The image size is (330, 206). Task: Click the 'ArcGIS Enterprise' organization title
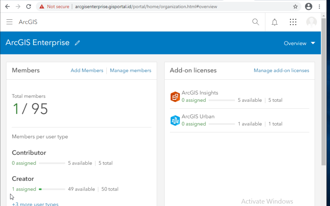click(x=38, y=43)
